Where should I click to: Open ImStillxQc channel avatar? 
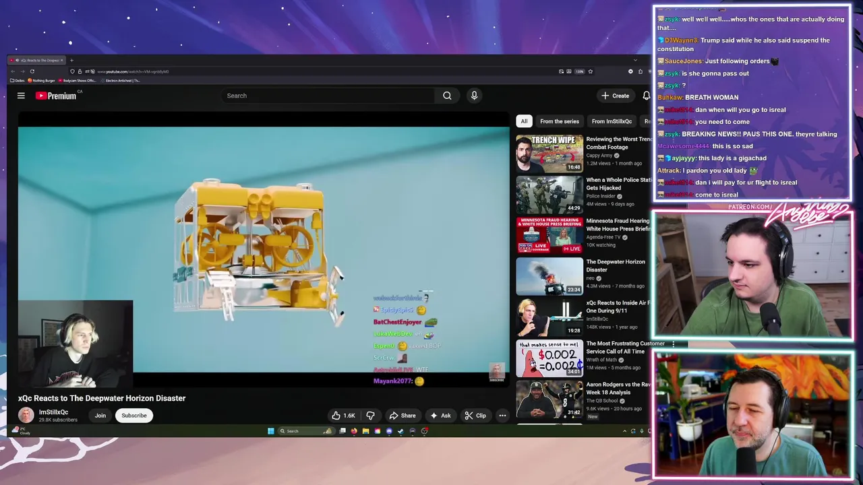tap(26, 415)
